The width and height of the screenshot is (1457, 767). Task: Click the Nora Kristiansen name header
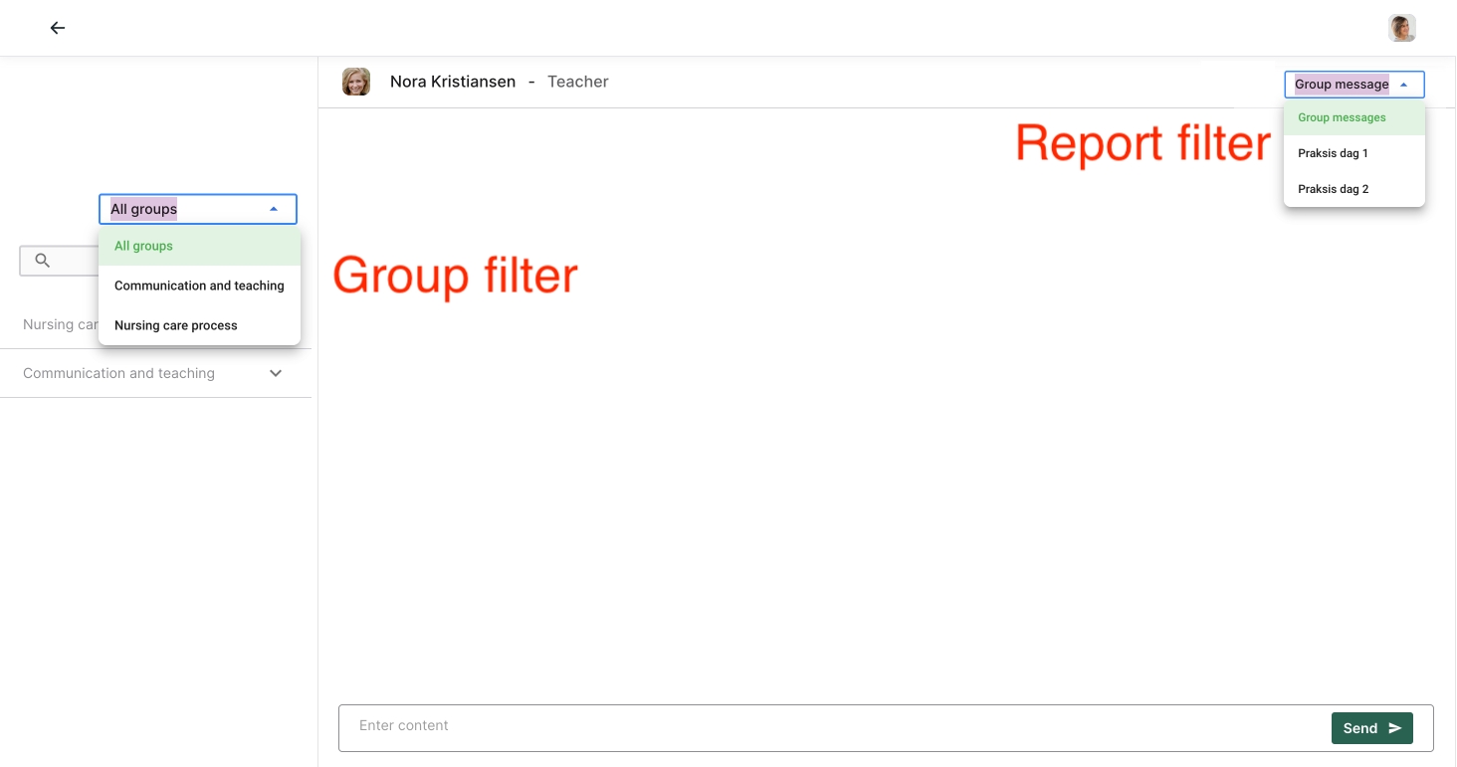click(x=453, y=82)
